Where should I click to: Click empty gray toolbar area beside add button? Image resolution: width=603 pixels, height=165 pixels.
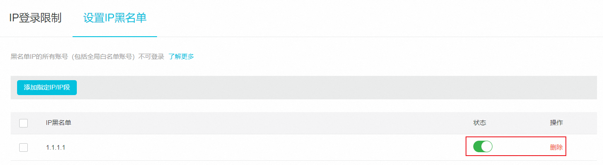[333, 87]
